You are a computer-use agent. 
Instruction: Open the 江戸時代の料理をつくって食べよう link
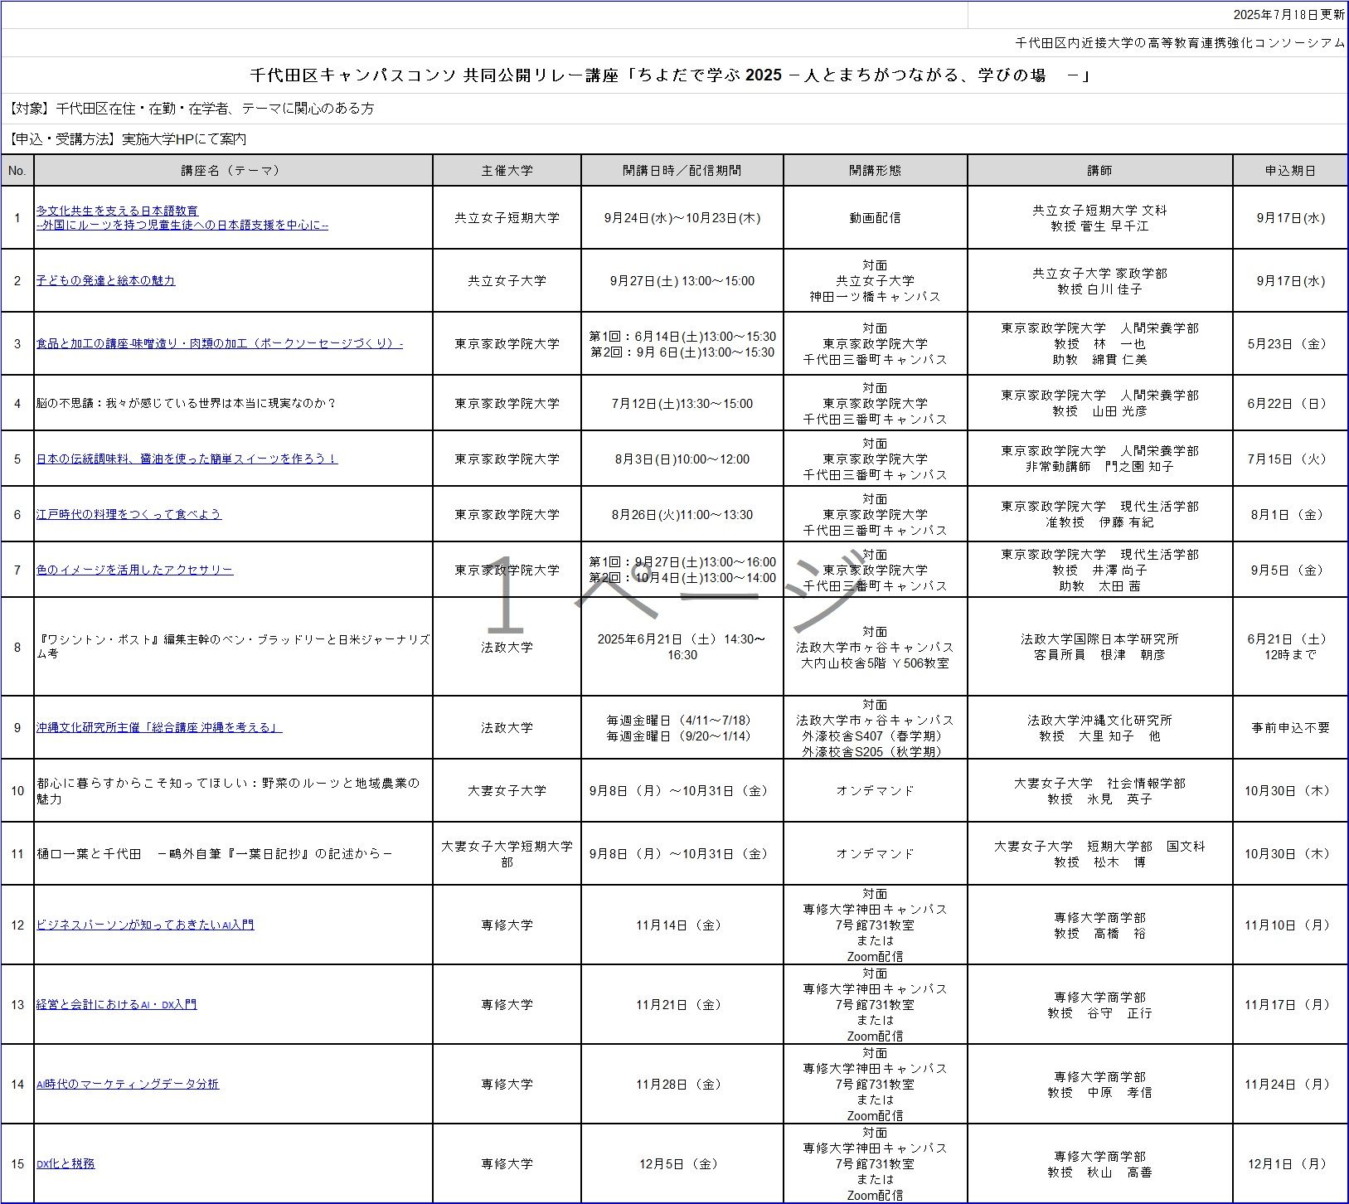click(x=129, y=514)
